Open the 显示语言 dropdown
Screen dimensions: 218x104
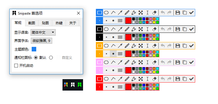43,33
